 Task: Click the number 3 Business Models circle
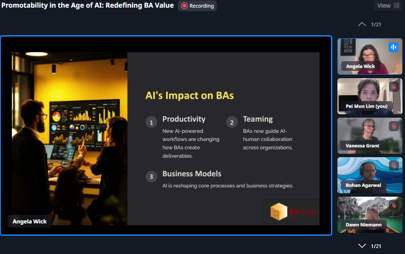(x=151, y=177)
